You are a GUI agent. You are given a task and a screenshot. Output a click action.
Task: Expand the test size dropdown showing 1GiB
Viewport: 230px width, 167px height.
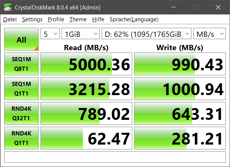point(81,33)
